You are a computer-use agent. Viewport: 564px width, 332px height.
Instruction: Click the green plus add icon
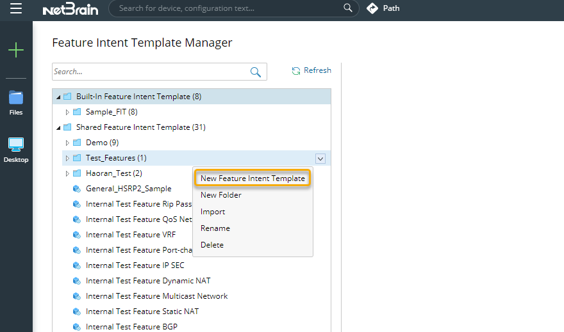16,50
